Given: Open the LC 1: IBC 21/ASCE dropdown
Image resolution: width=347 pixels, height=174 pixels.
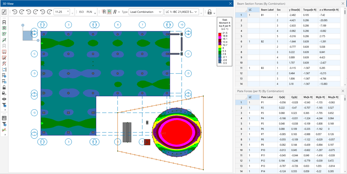Looking at the screenshot, I should click(182, 12).
